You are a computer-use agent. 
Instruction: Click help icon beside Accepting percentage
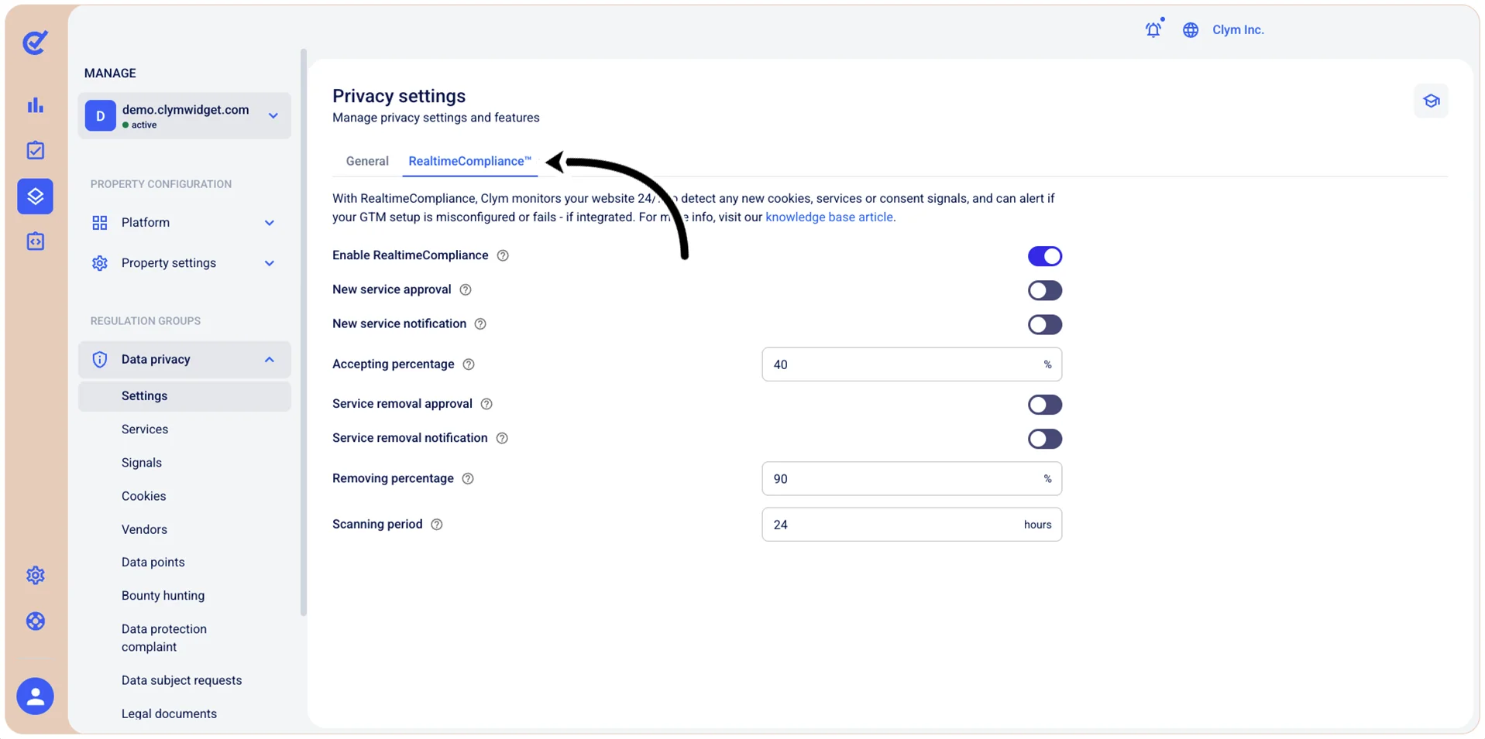pyautogui.click(x=469, y=364)
